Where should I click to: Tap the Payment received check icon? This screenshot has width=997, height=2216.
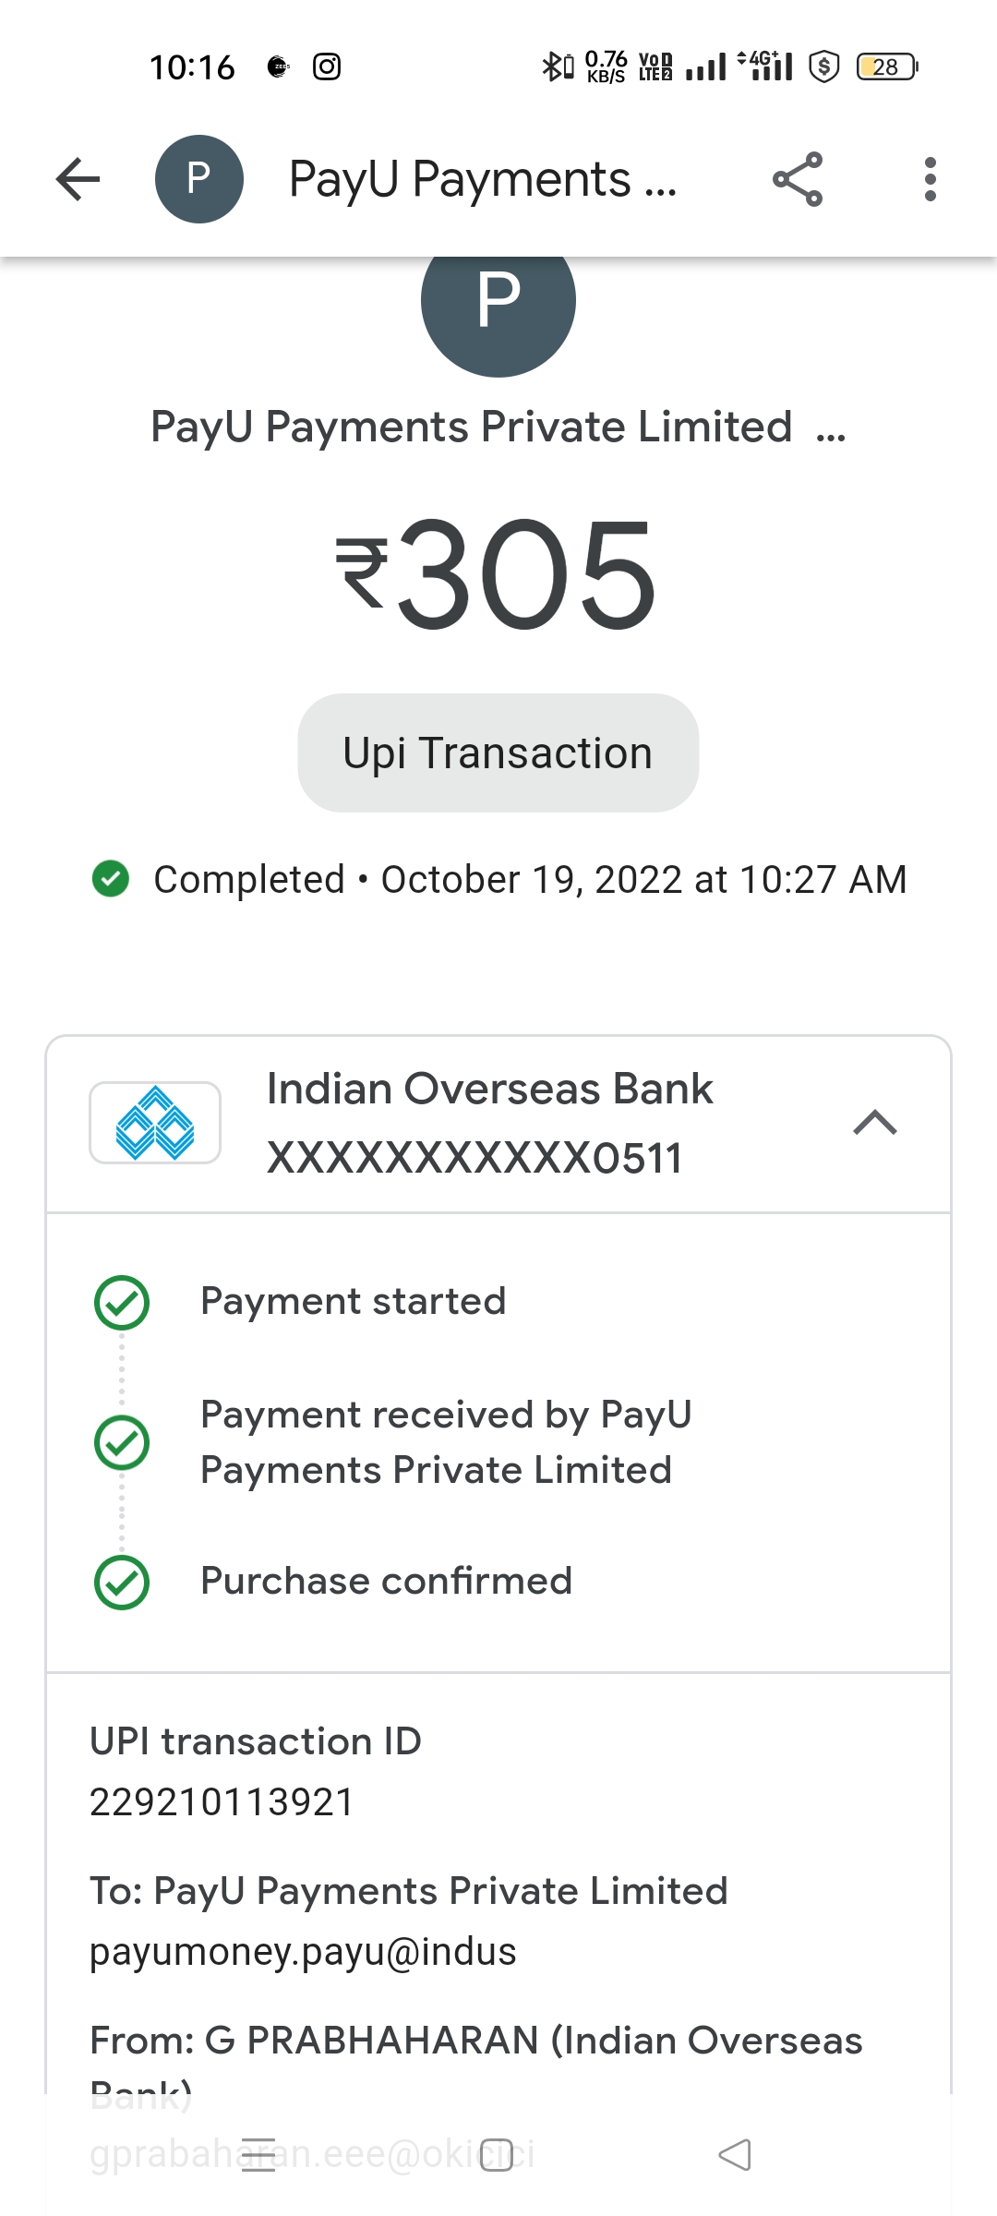tap(122, 1442)
